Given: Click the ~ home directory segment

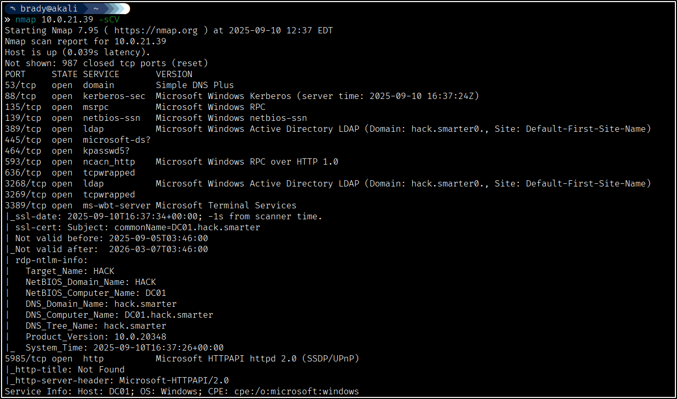Looking at the screenshot, I should pyautogui.click(x=96, y=9).
